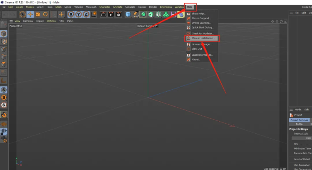Choose Manual Installation from Help menu
Viewport: 312px width, 170px height.
pos(202,38)
